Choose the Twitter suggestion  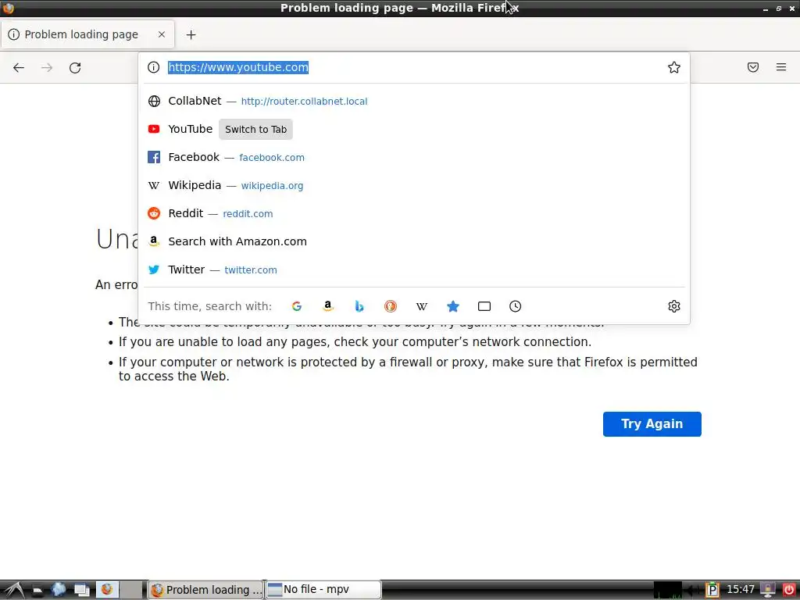tap(414, 270)
